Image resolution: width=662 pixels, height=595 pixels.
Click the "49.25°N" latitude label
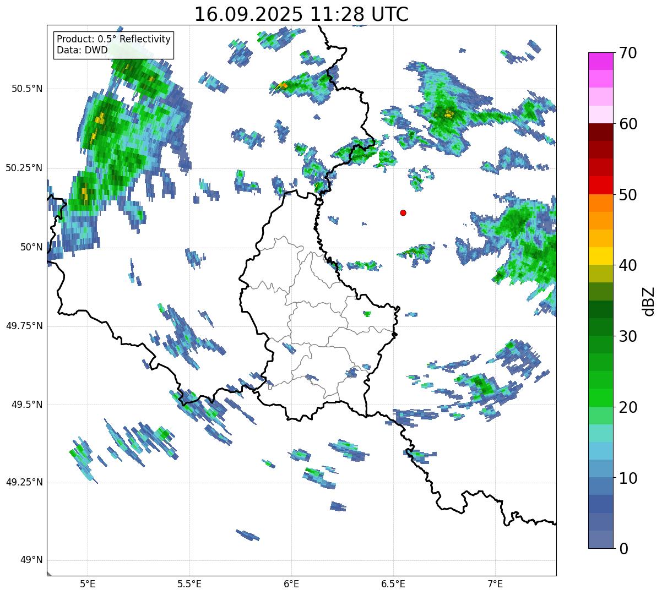click(24, 482)
